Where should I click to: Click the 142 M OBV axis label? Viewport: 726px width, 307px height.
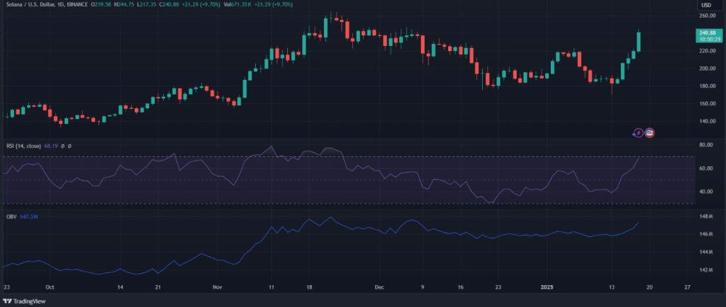coord(707,270)
